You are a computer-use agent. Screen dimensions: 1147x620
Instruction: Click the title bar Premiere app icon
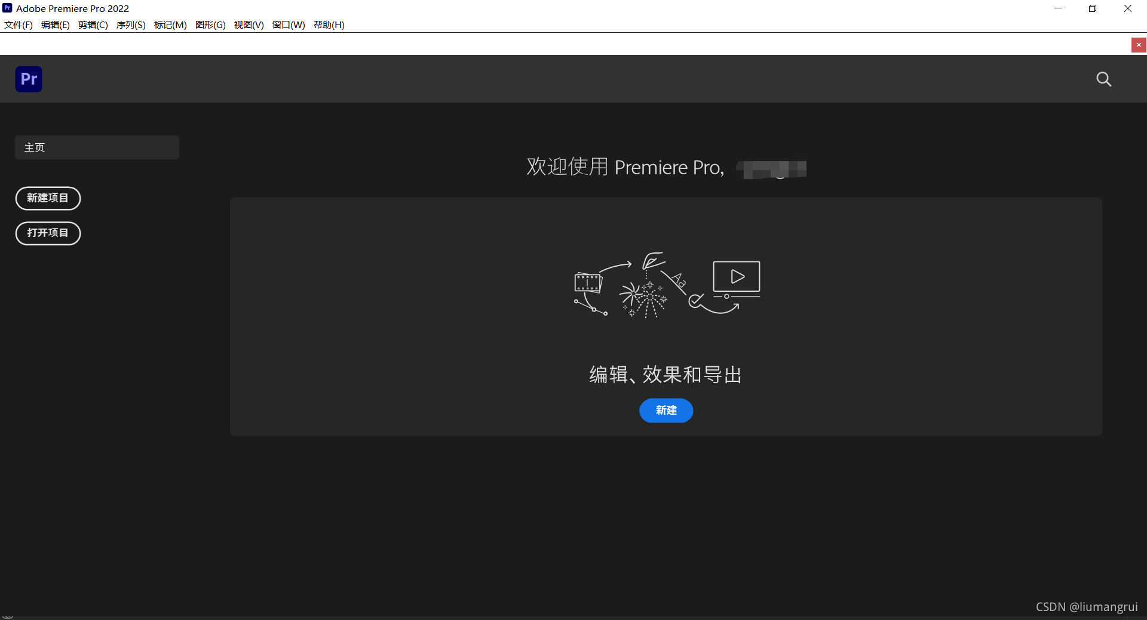point(7,8)
